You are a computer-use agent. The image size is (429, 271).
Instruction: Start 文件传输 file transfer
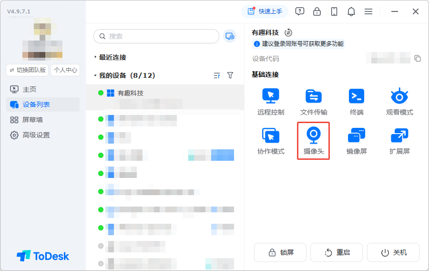pyautogui.click(x=314, y=102)
